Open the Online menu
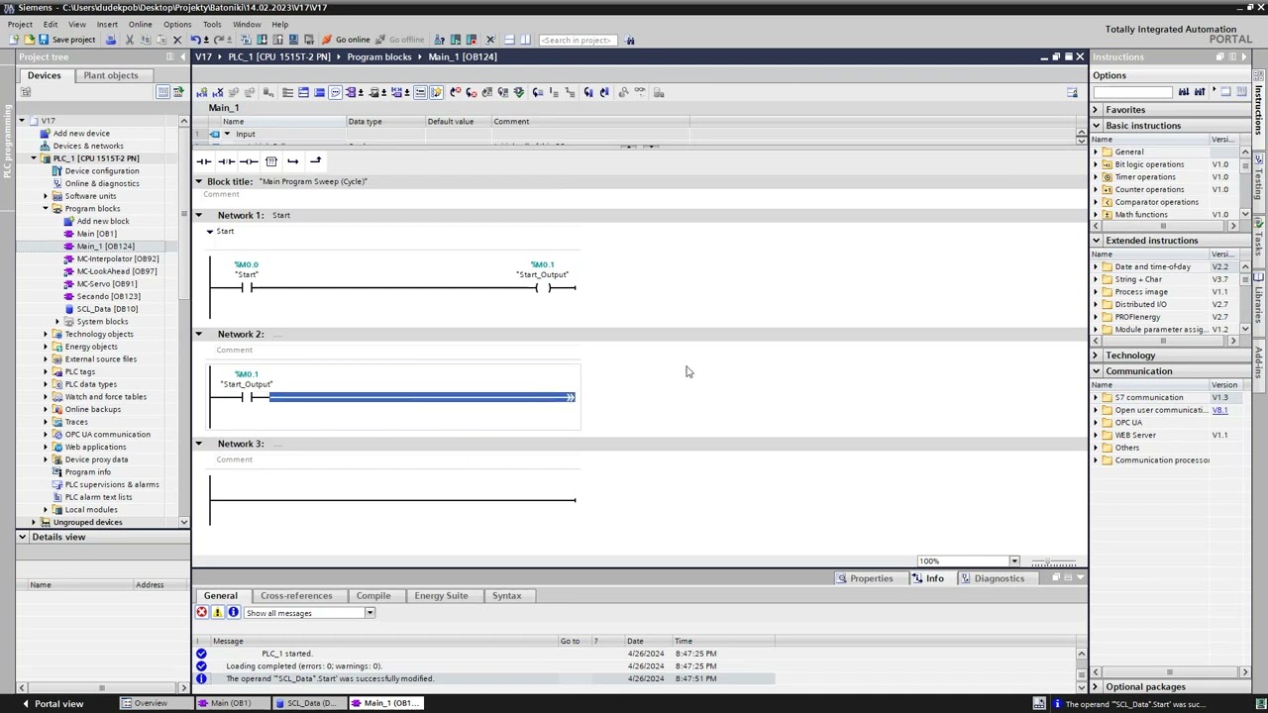 tap(140, 24)
